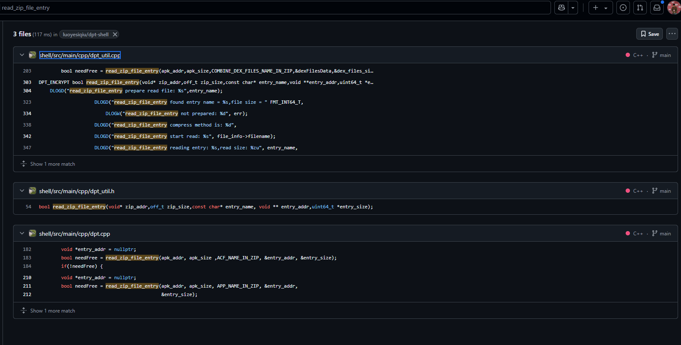Click 'found entry name' code line
Image resolution: width=681 pixels, height=345 pixels.
click(199, 102)
